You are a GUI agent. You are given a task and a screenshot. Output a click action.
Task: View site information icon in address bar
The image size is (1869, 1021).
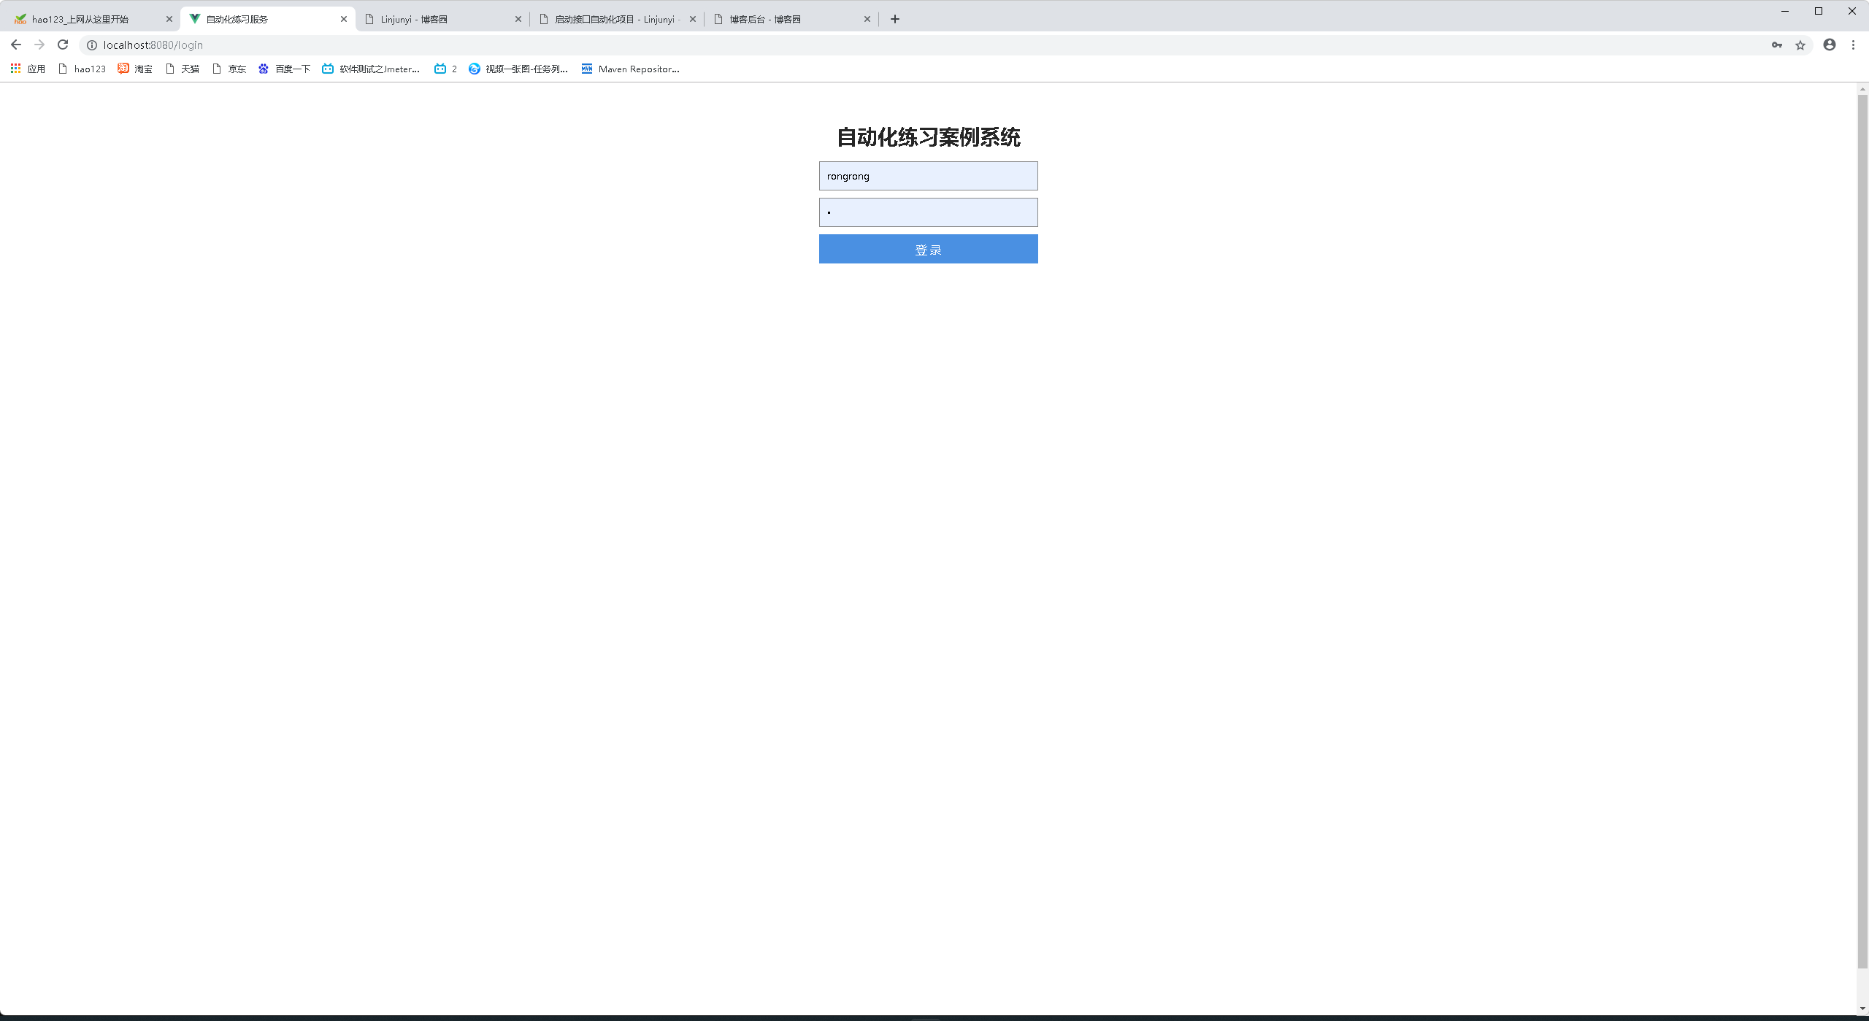pyautogui.click(x=92, y=45)
